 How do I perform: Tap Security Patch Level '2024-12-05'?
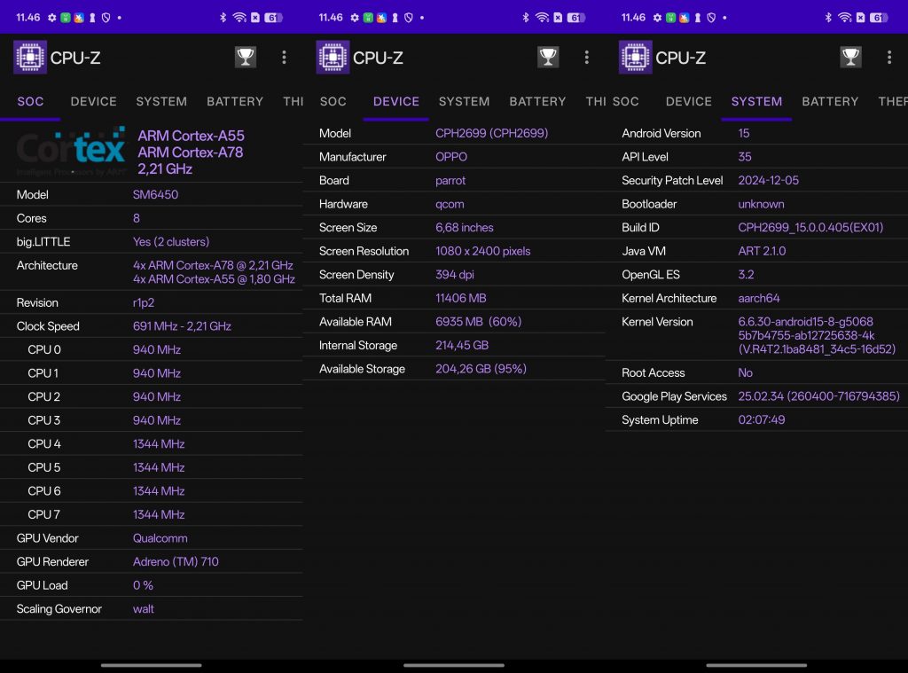tap(768, 180)
